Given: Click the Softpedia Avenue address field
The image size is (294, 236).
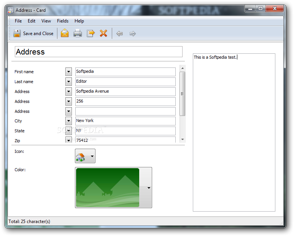Looking at the screenshot, I should point(126,92).
